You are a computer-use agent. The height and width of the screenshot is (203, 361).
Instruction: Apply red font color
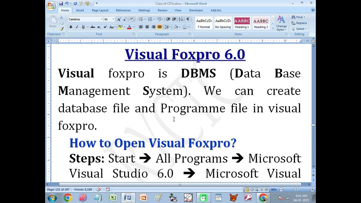point(129,27)
